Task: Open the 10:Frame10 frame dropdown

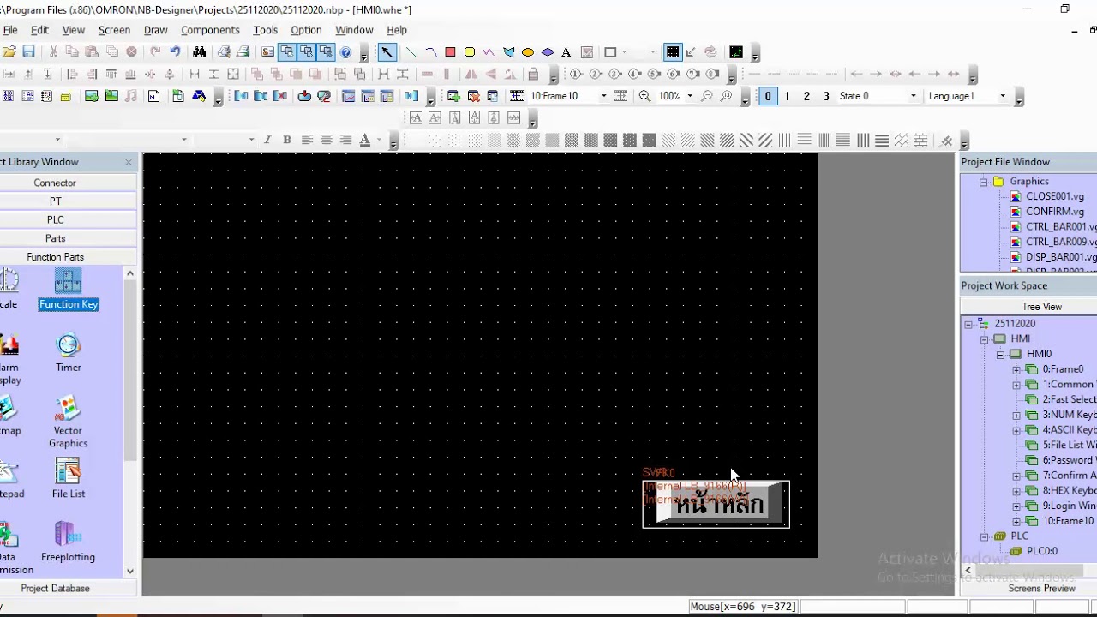Action: pos(603,96)
